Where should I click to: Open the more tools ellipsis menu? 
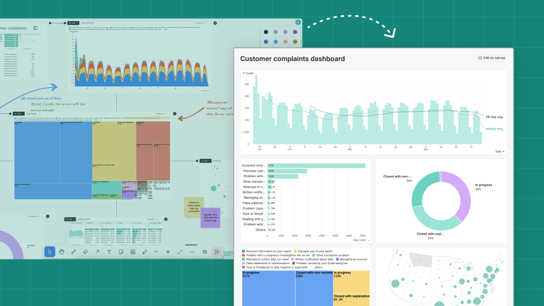[192, 252]
